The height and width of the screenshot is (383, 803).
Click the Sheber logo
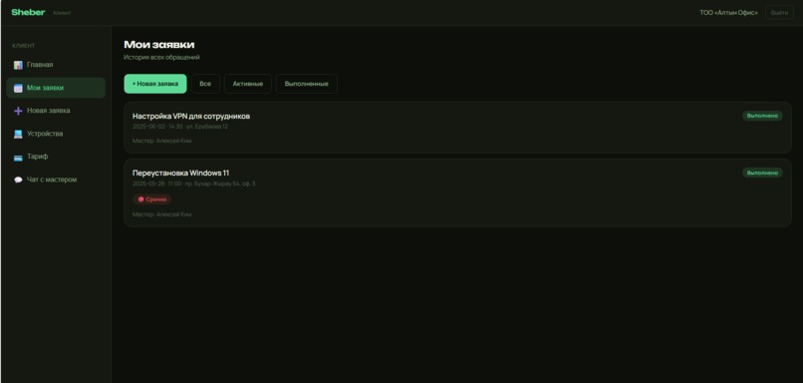coord(28,12)
